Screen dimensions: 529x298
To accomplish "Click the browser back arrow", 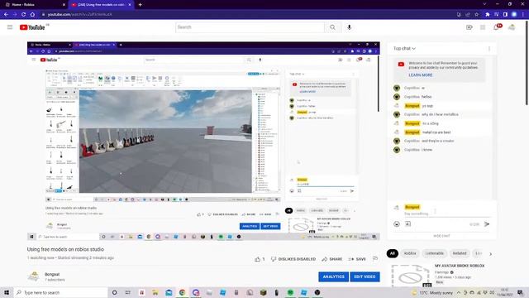I will click(6, 14).
